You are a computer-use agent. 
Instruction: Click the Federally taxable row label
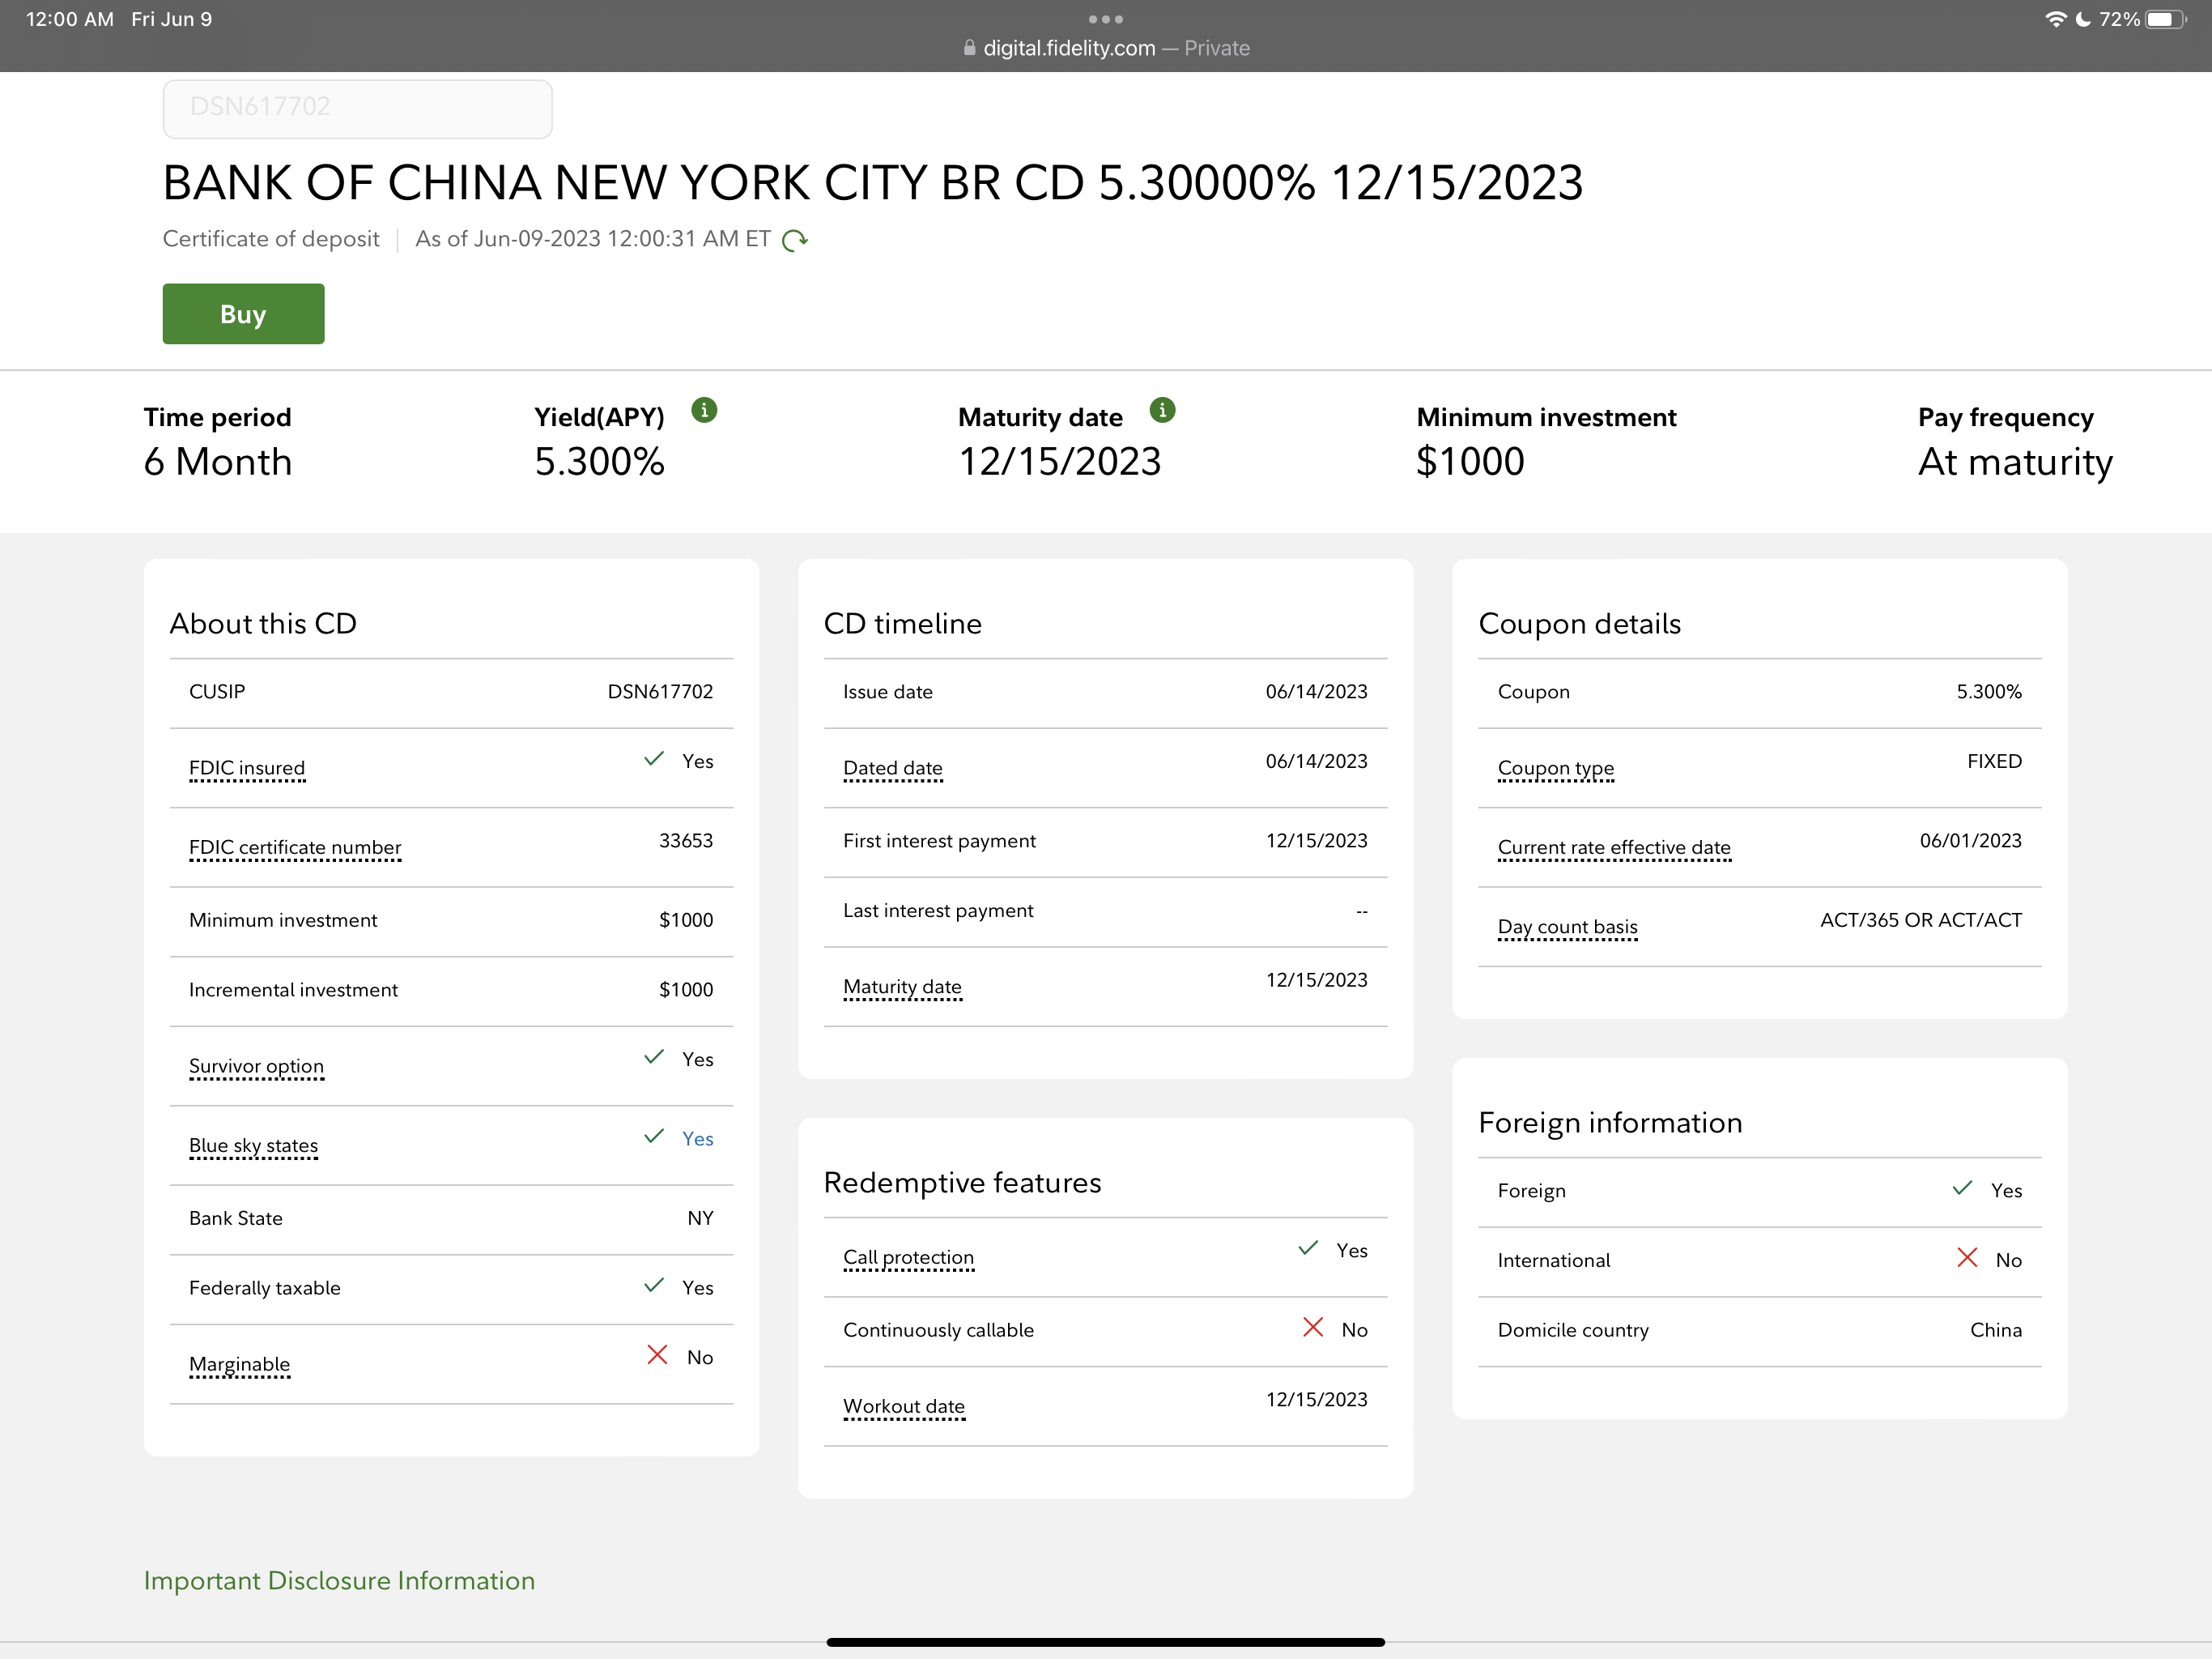coord(265,1288)
